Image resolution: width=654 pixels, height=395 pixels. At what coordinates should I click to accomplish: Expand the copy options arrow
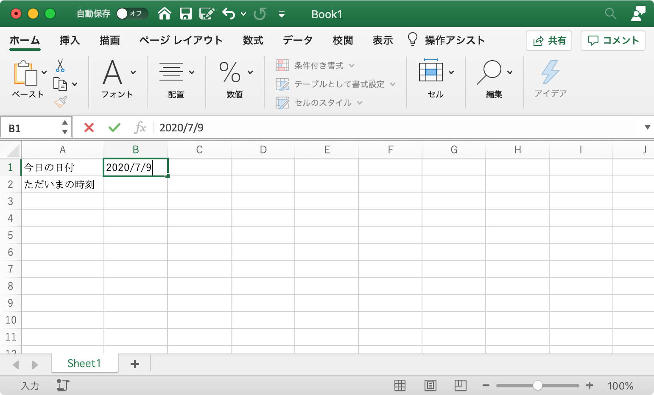(x=75, y=84)
